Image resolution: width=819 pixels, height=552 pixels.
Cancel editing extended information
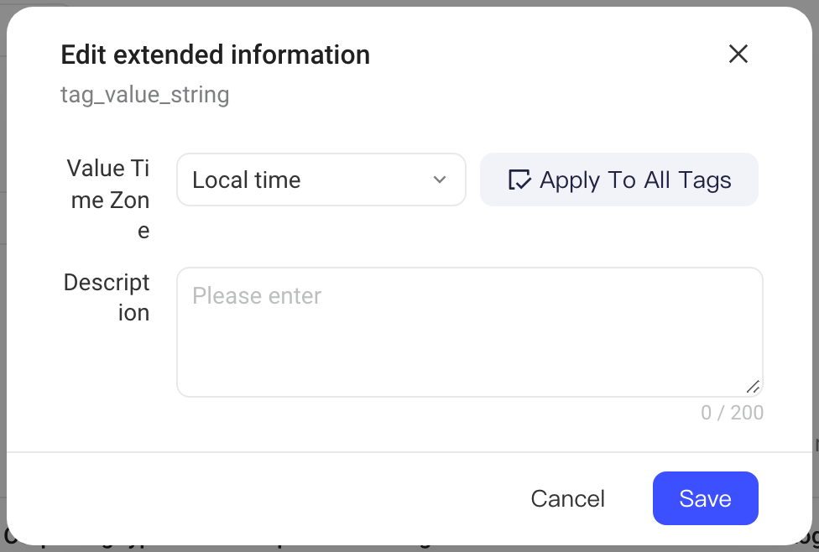point(568,498)
